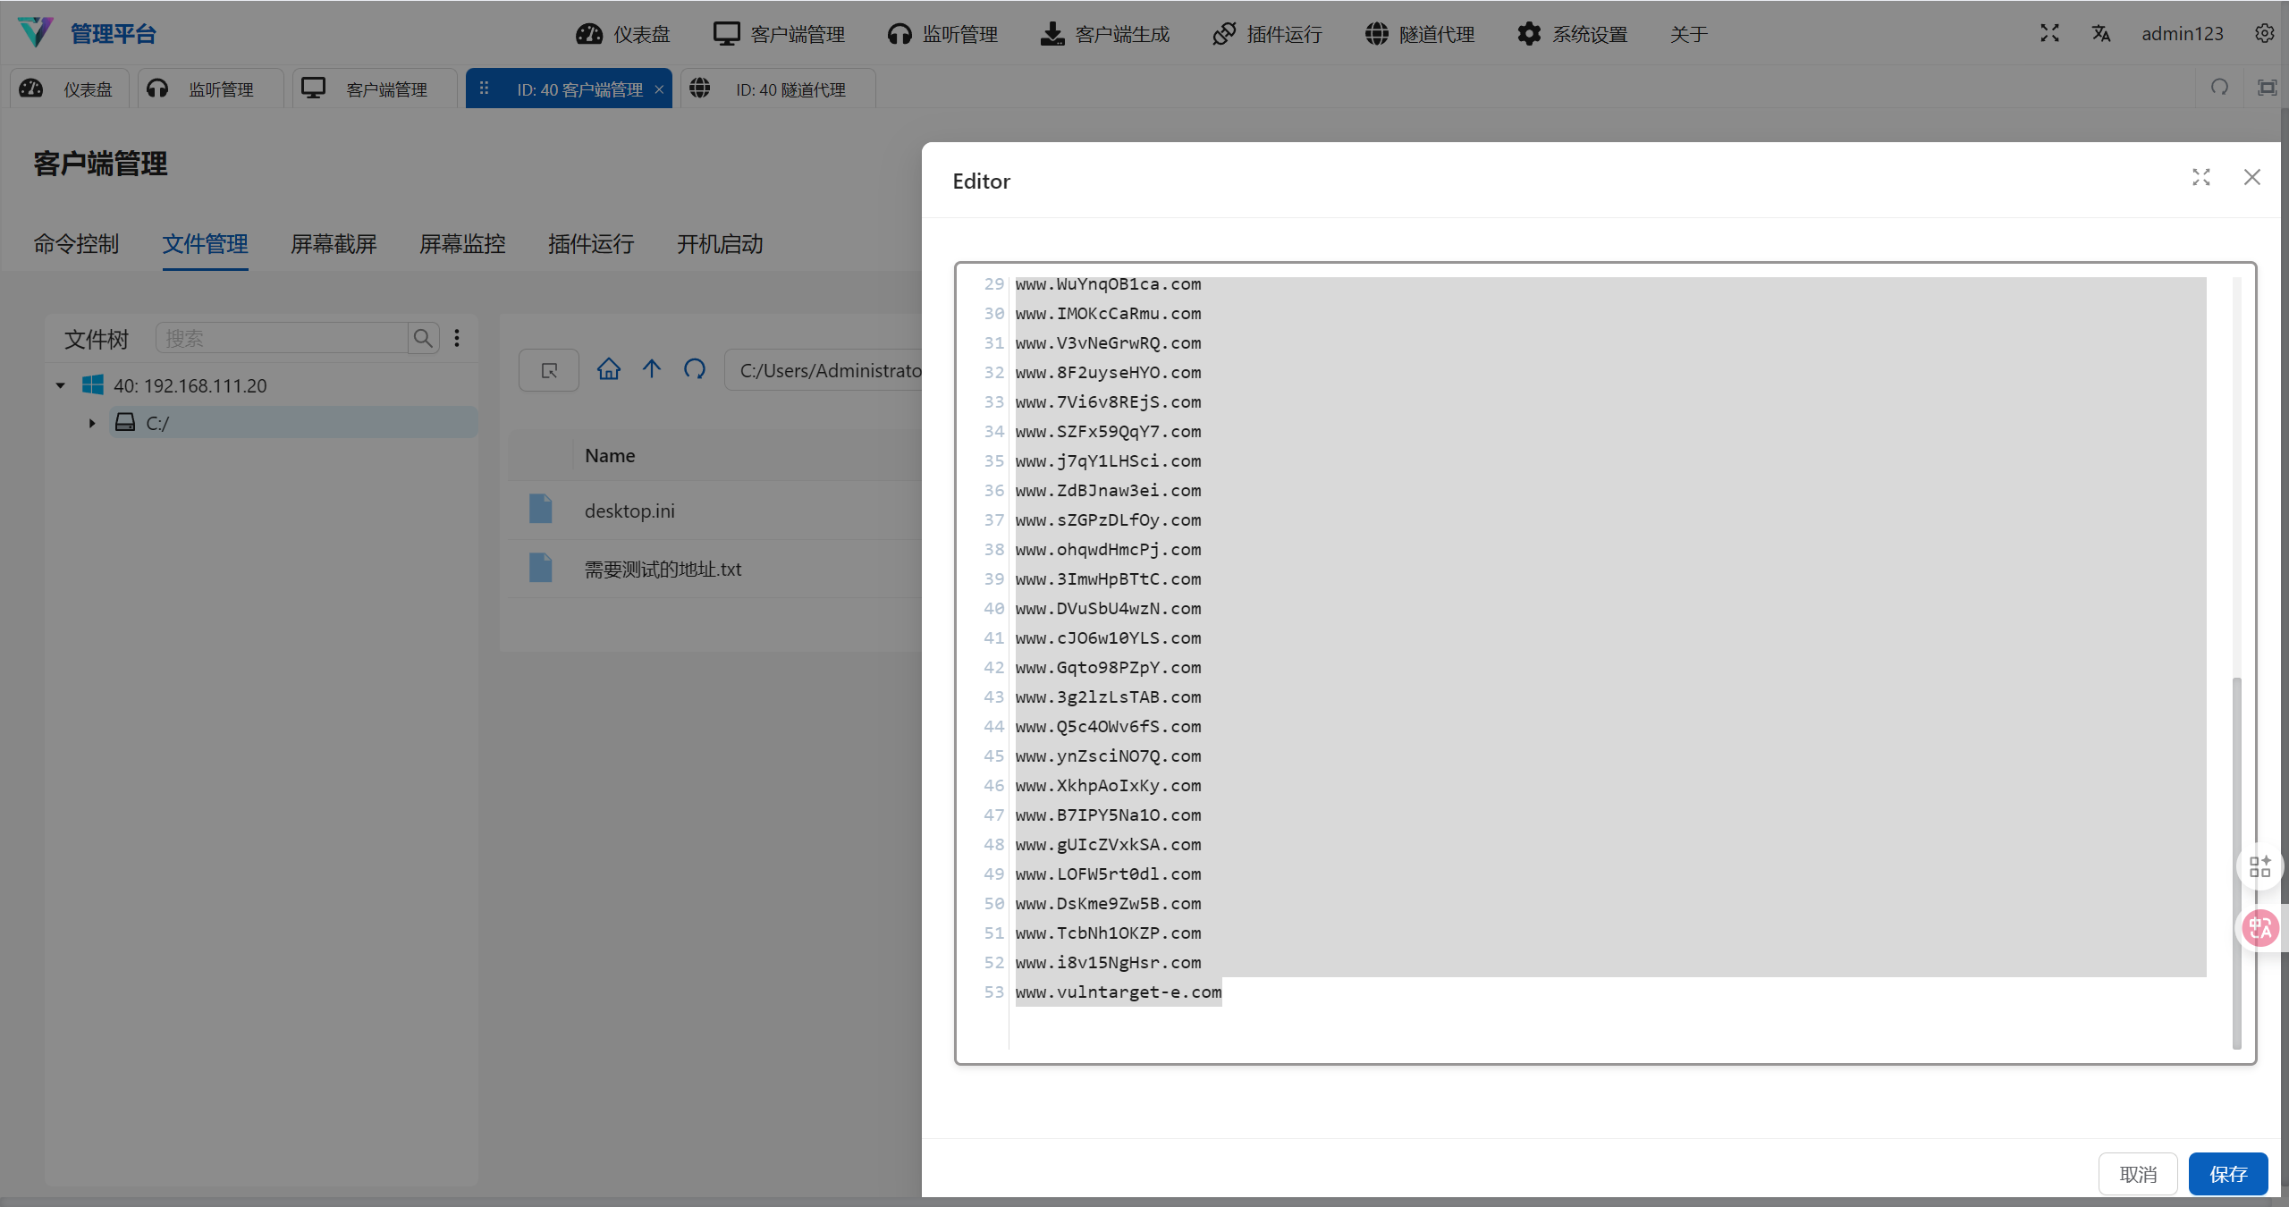The image size is (2289, 1207).
Task: Click the home directory icon
Action: click(609, 369)
